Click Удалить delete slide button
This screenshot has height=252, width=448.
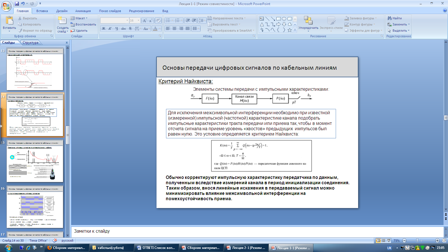[x=79, y=31]
